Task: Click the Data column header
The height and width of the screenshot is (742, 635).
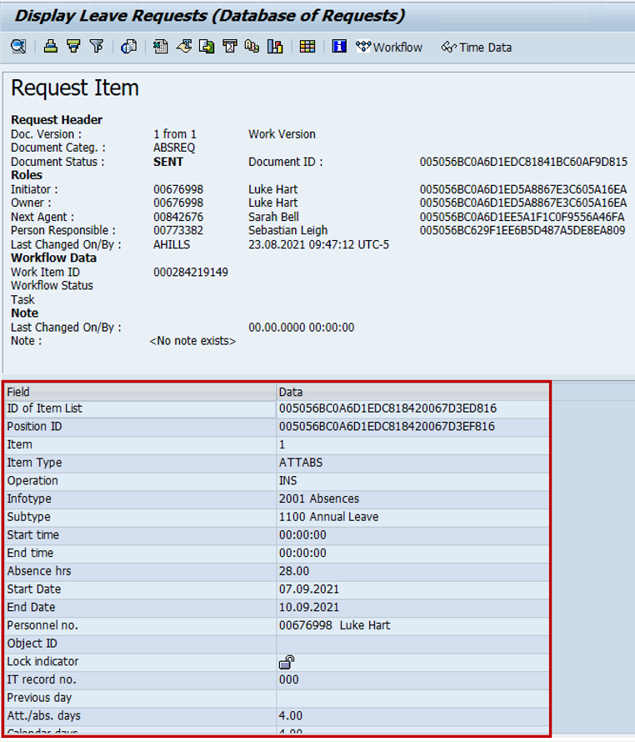Action: [412, 392]
